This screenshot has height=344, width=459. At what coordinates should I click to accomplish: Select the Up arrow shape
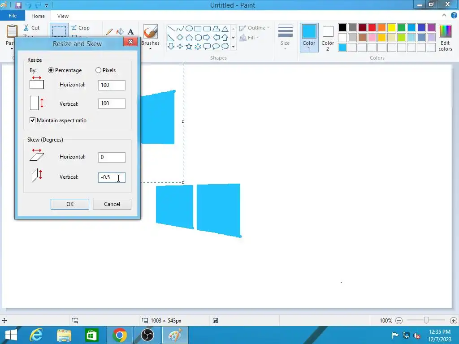225,38
